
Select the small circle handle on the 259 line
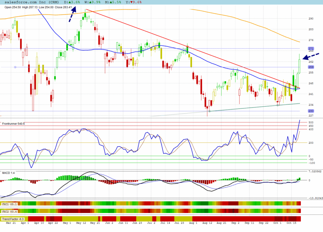(x=15, y=67)
